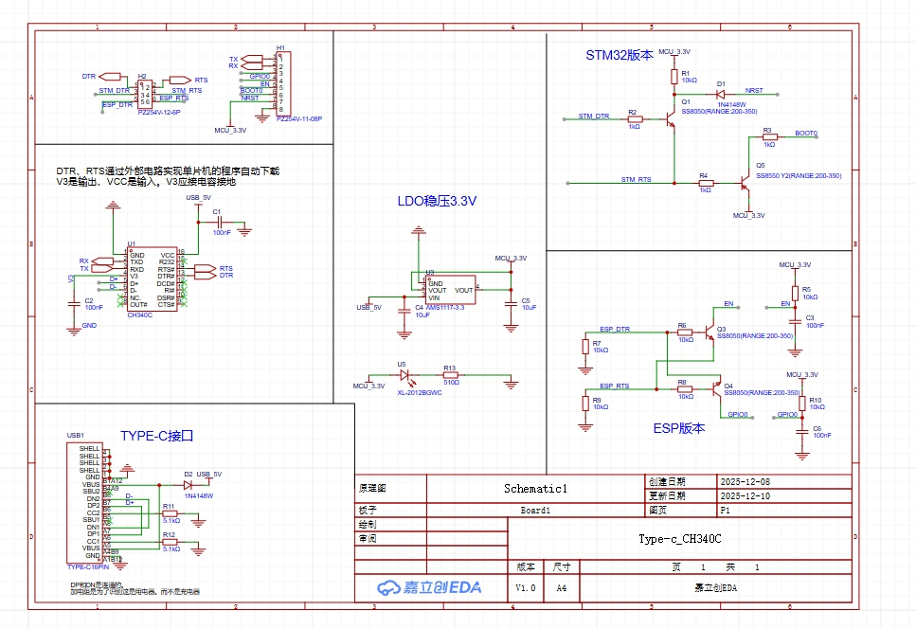Click the Q3 transistor in ESP section
The height and width of the screenshot is (629, 916).
(x=709, y=332)
